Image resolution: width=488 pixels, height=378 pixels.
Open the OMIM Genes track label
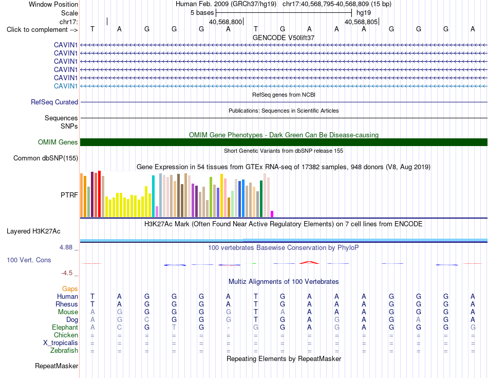click(58, 142)
